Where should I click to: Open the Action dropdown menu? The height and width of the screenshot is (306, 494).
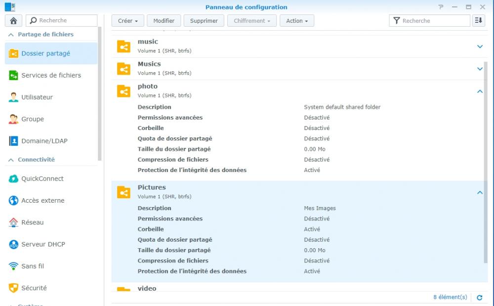[x=296, y=21]
